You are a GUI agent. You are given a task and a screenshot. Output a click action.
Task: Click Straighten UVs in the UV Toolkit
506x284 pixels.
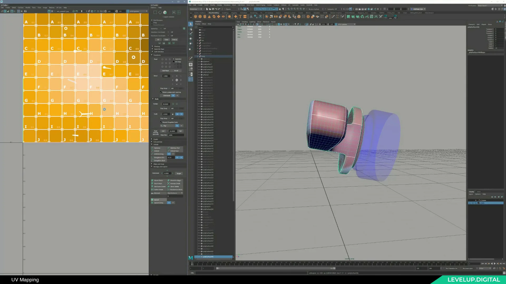[159, 158]
